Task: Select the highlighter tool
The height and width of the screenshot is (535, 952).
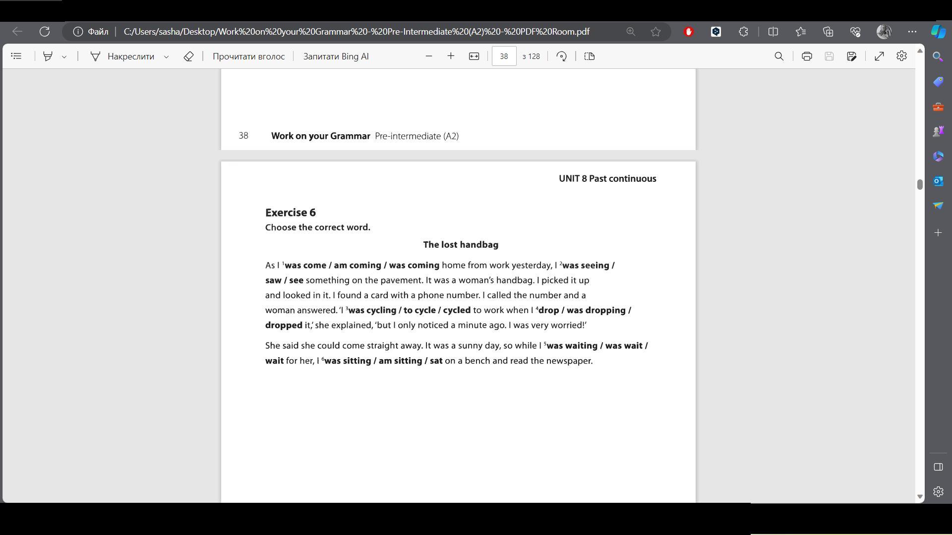Action: click(x=48, y=56)
